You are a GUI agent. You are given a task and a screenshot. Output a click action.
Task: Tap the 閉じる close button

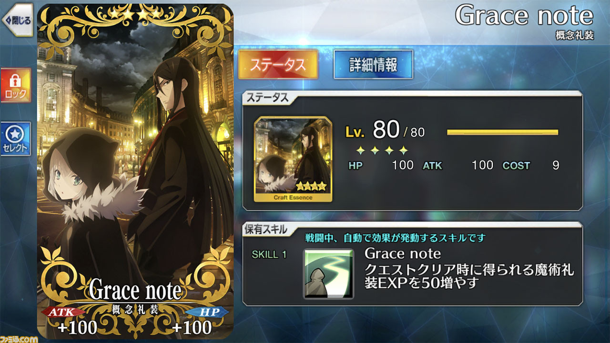coord(17,20)
